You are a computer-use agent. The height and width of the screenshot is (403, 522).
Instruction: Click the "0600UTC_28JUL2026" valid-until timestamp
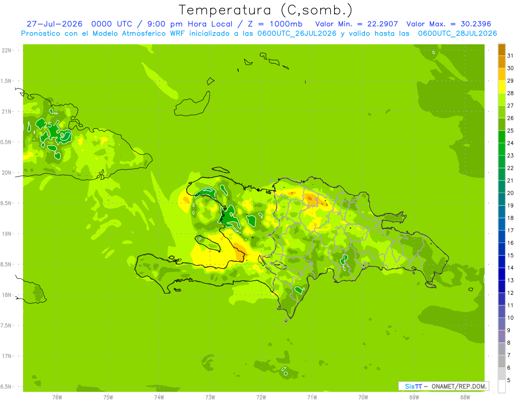click(457, 33)
